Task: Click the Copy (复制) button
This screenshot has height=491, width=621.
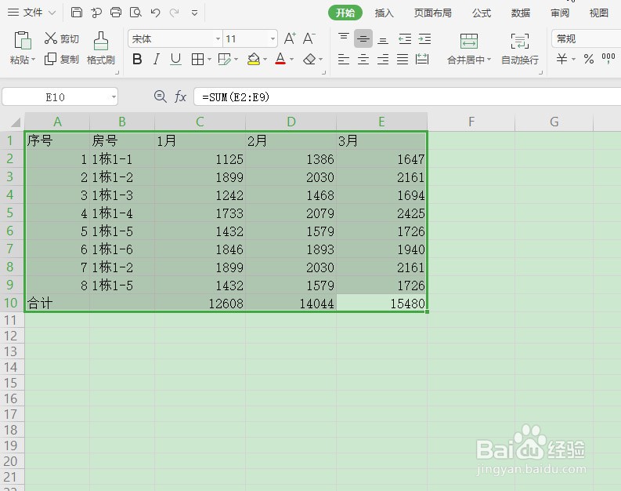Action: tap(61, 59)
